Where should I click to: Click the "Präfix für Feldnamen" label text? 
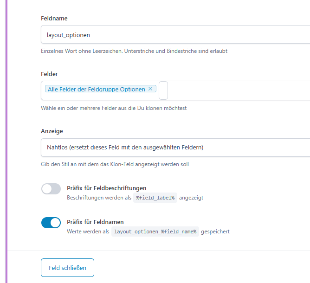(x=95, y=222)
